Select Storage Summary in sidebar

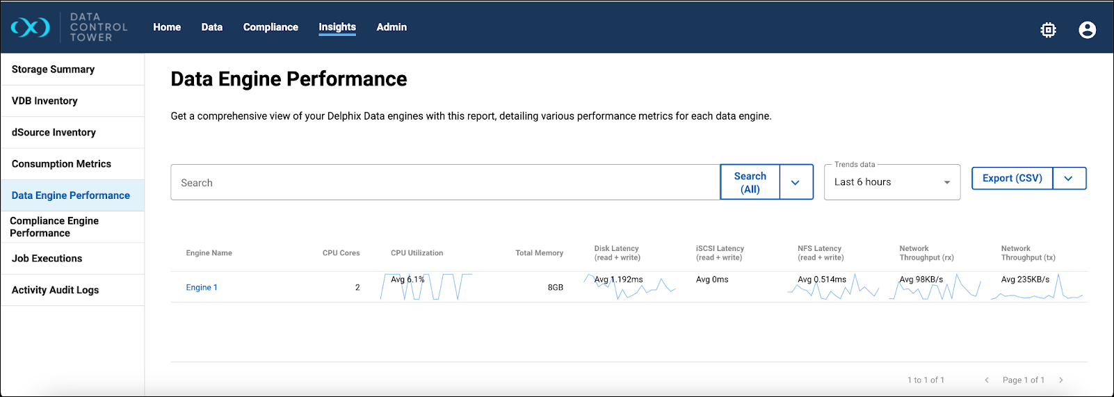tap(54, 70)
